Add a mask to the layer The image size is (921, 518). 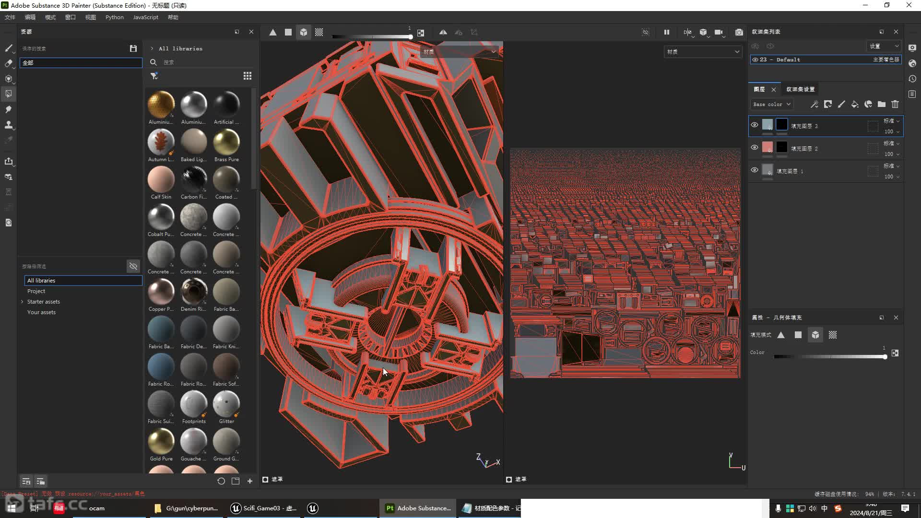coord(828,104)
